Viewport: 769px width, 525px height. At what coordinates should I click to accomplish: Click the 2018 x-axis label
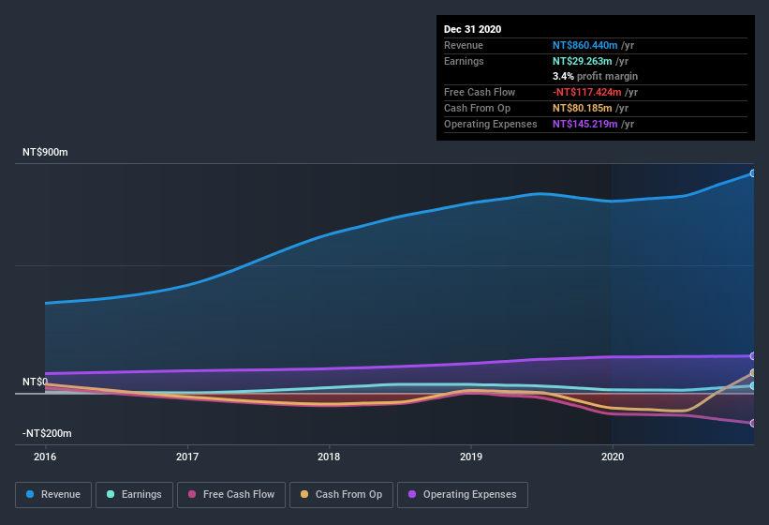(329, 457)
